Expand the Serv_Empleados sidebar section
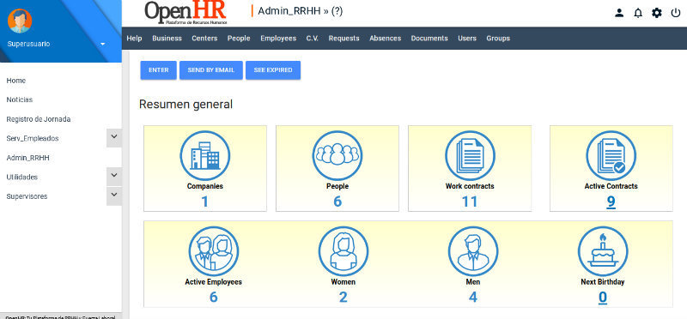 point(114,138)
